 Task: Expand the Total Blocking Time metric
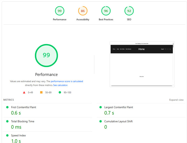23,121
